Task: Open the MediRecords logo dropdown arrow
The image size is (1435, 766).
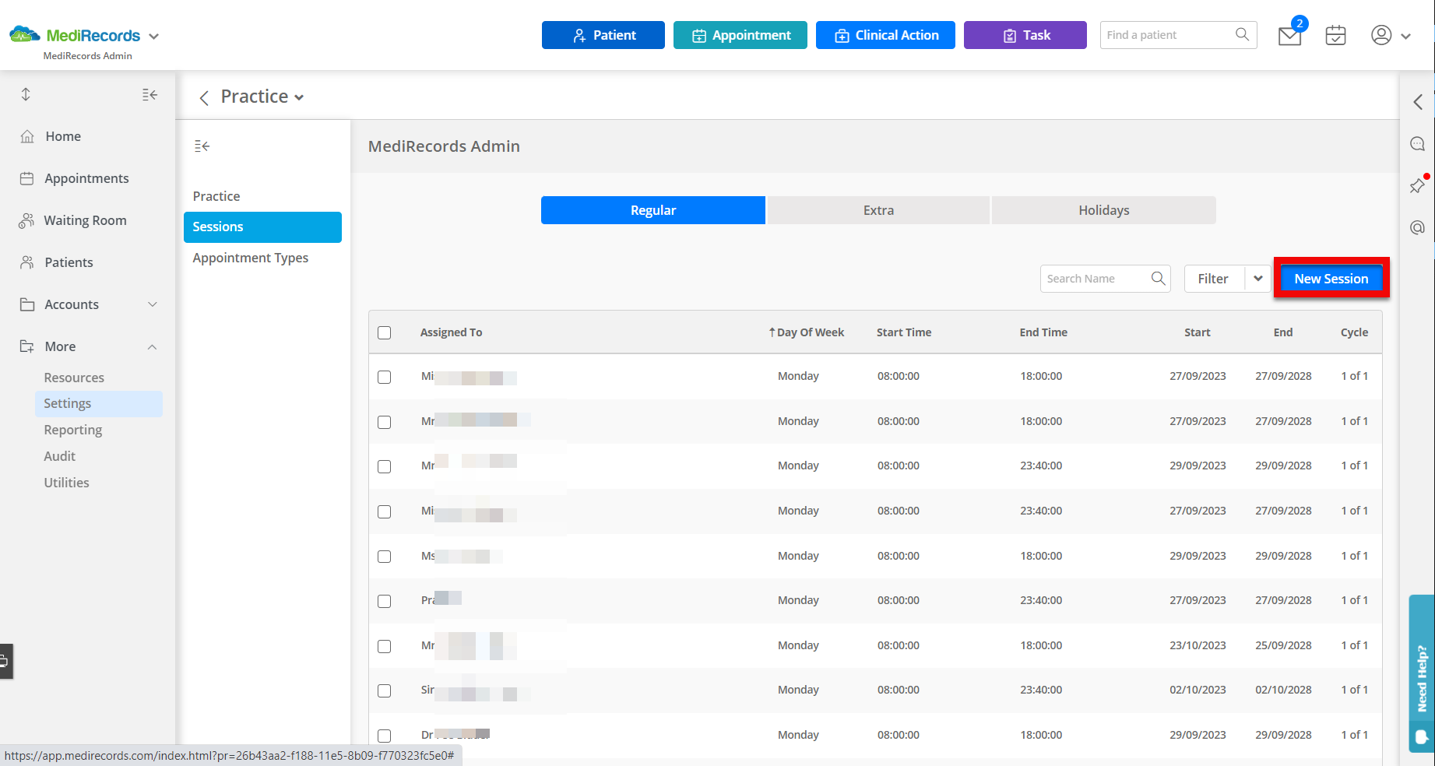Action: tap(153, 36)
